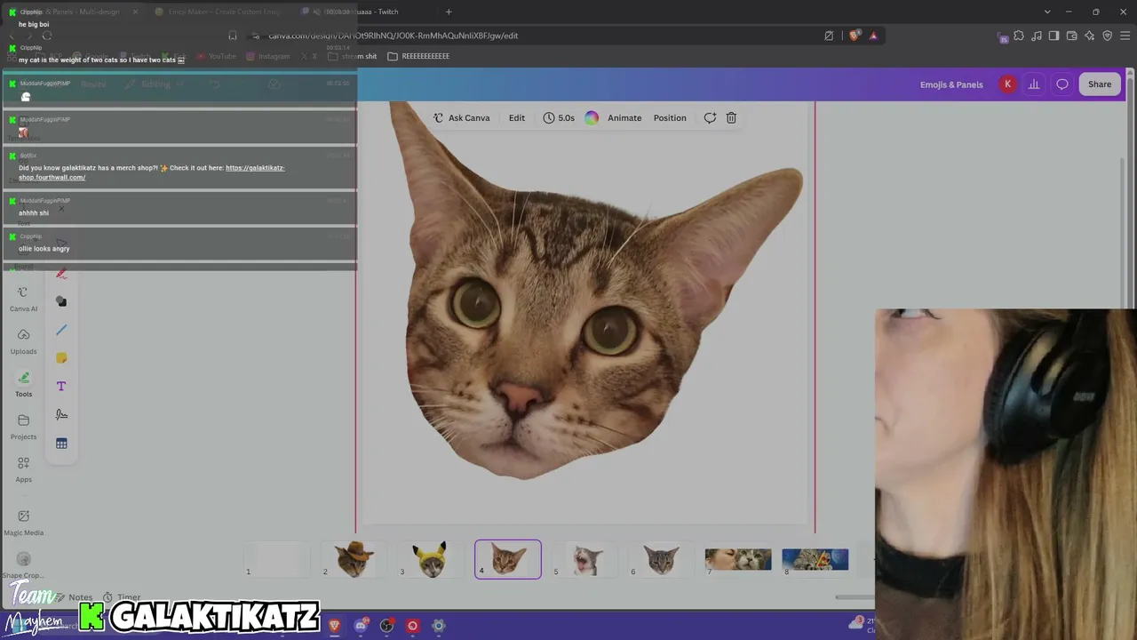Open the Leo AI sparkle icon

pos(1089,36)
